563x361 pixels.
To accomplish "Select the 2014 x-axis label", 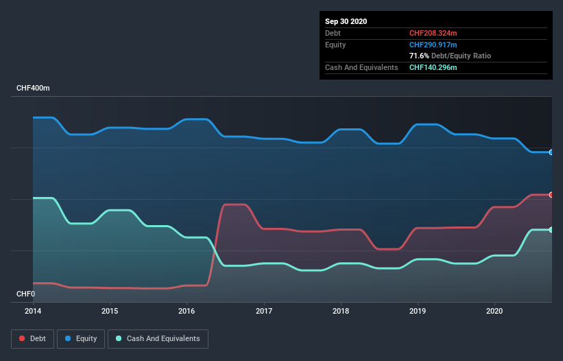I will point(33,311).
